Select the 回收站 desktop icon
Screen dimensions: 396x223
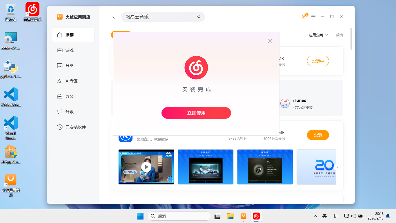[11, 12]
